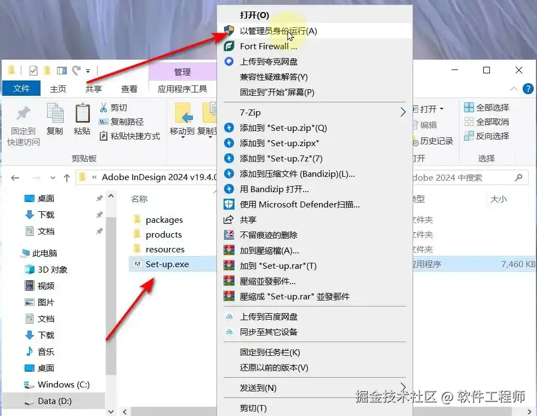Open 3D 对象 in navigation pane
Viewport: 537px width, 416px height.
tap(53, 269)
